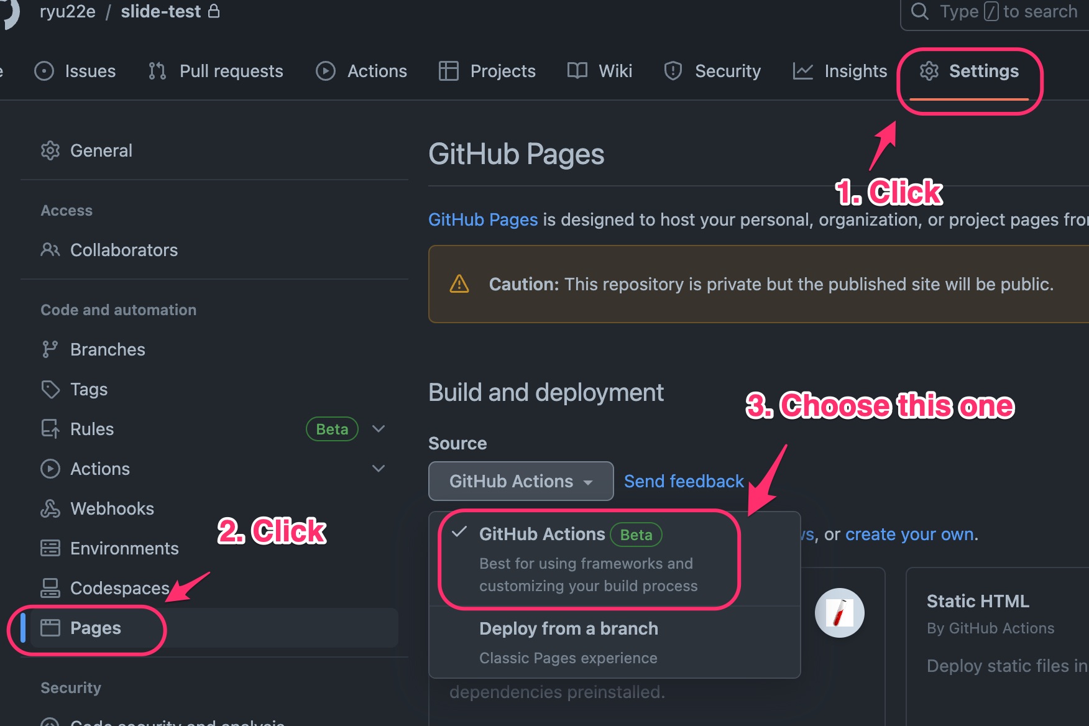Open Webhooks settings
The width and height of the screenshot is (1089, 726).
click(214, 508)
